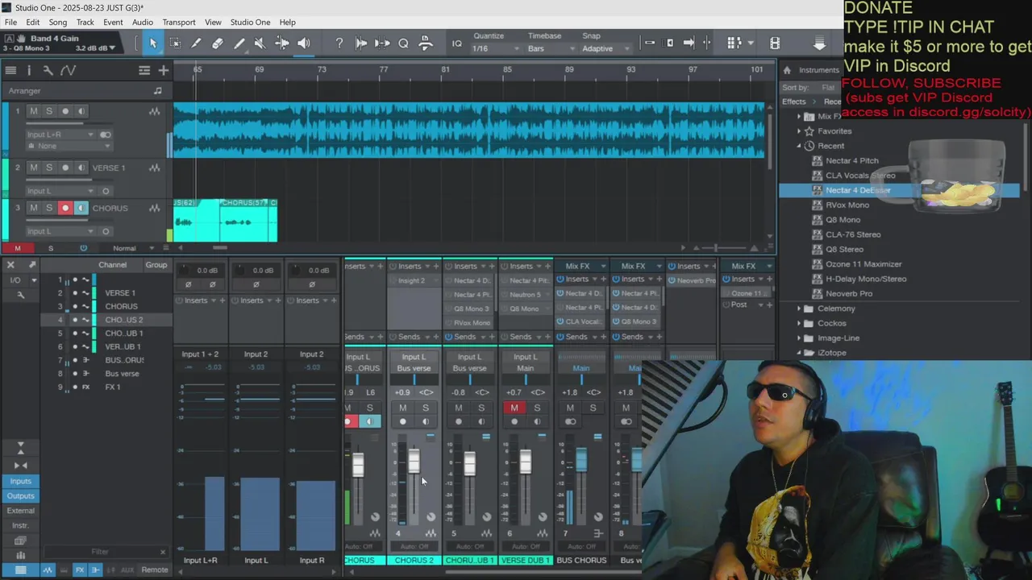Click the FX channel filter button
The height and width of the screenshot is (580, 1032).
pos(80,570)
